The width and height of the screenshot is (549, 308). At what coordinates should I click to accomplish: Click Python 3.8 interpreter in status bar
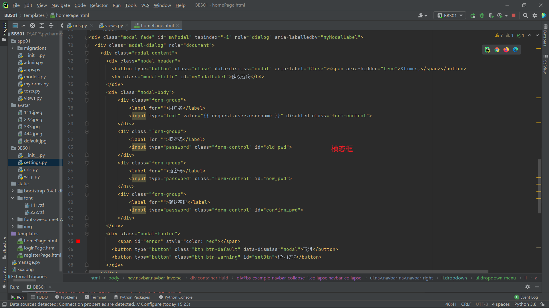(525, 304)
